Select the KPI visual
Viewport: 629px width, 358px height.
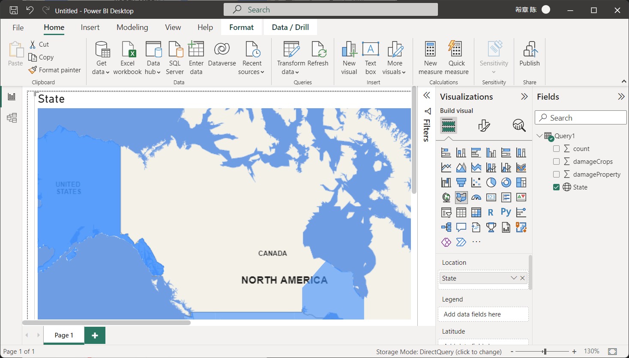tap(521, 198)
